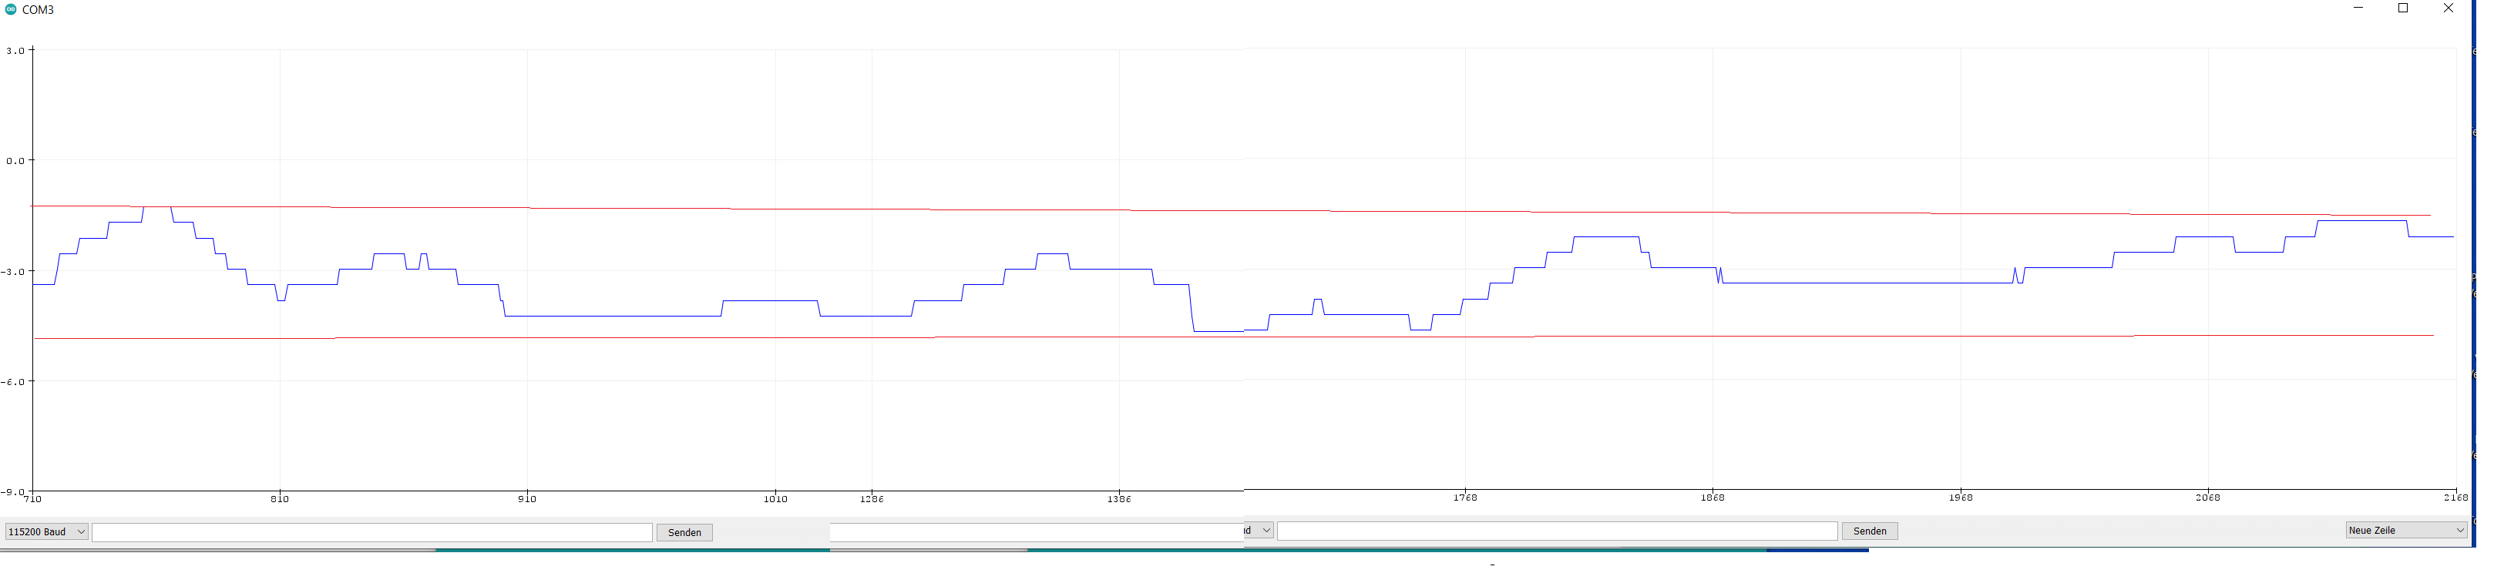This screenshot has height=573, width=2494.
Task: Click the Senden button beside the 115200 Baud dropdown
Action: point(684,532)
